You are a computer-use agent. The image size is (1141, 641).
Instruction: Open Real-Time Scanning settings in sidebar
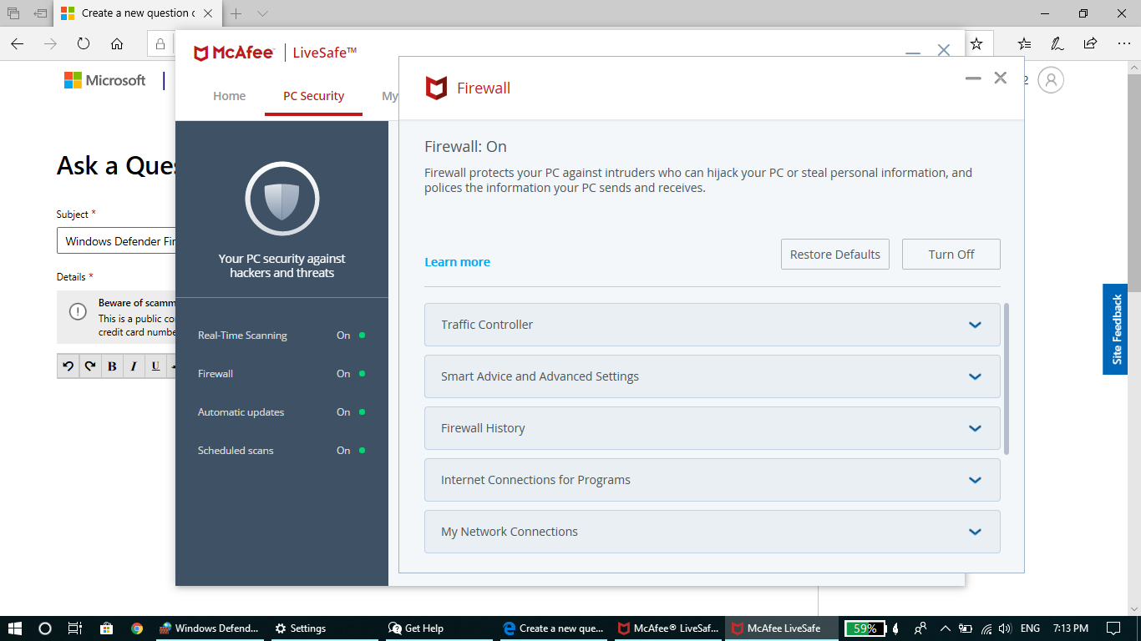tap(281, 336)
